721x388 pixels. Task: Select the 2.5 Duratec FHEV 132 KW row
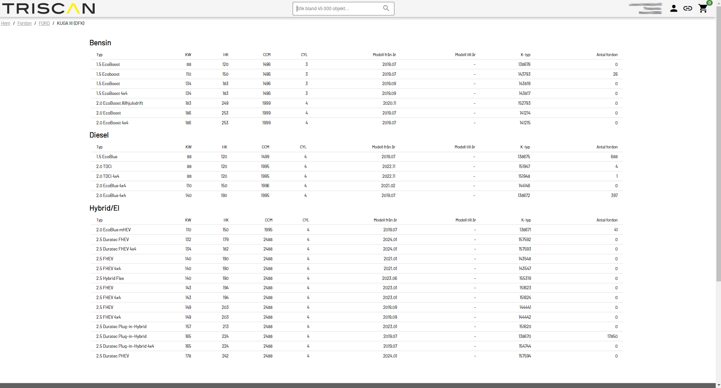click(356, 240)
